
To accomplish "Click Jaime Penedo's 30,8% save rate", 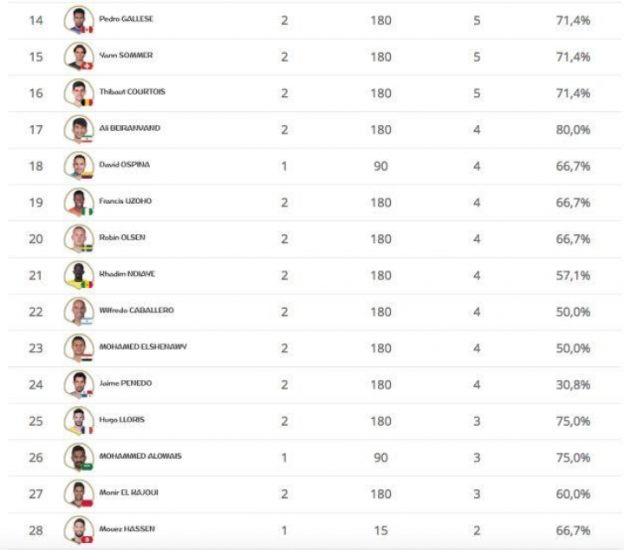I will point(573,384).
